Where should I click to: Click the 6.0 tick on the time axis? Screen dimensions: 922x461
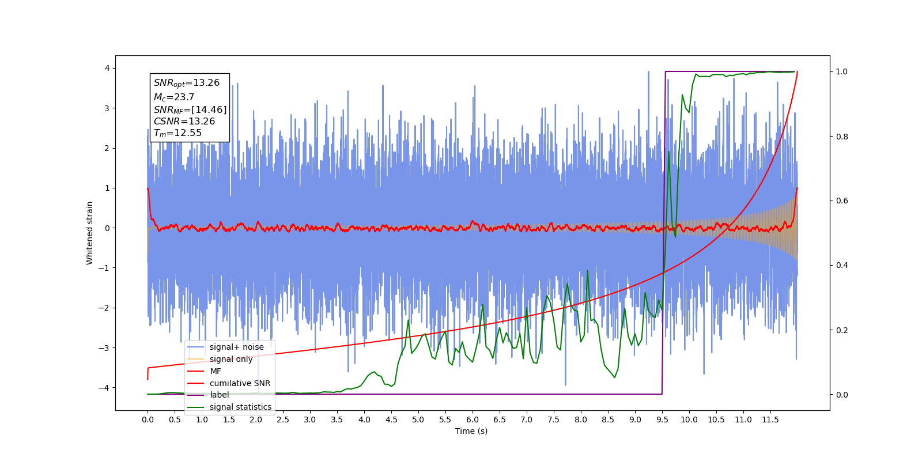coord(473,420)
